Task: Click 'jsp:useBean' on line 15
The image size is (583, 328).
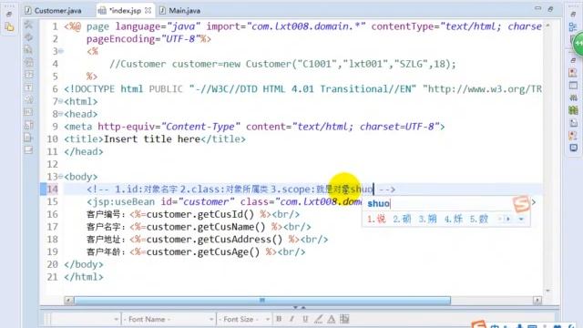Action: click(124, 201)
